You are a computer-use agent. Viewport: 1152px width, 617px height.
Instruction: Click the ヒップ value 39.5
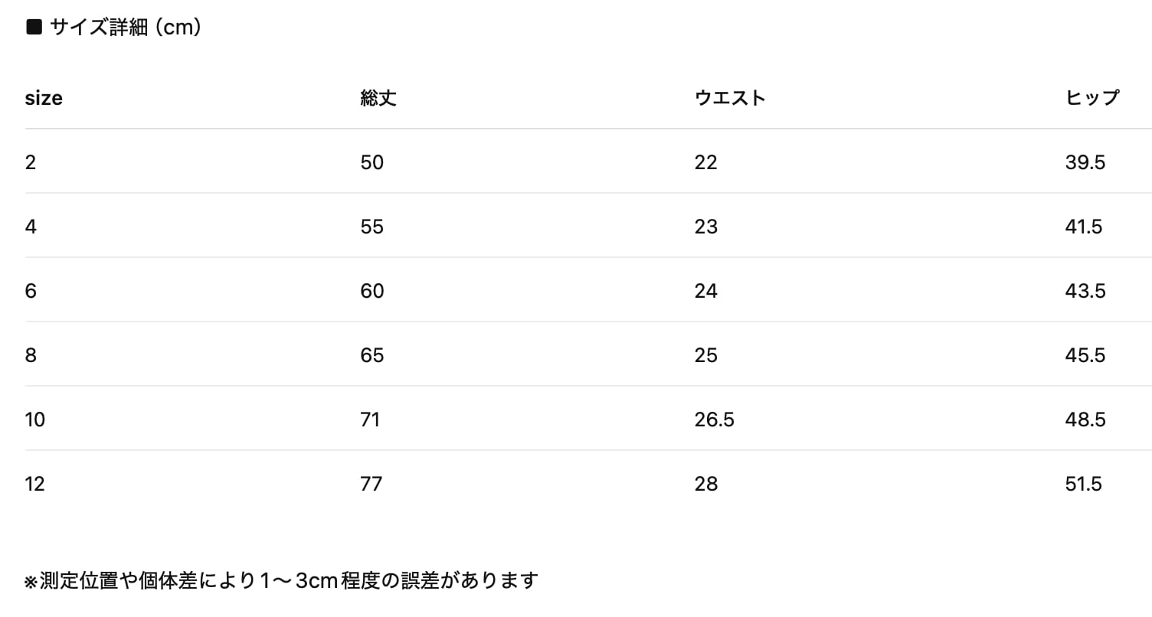point(1085,162)
